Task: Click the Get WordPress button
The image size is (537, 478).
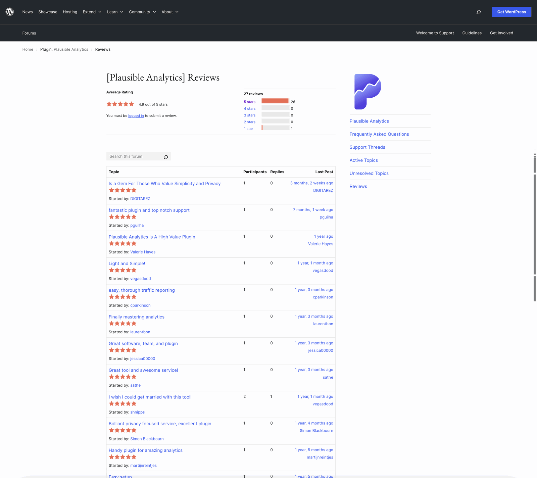Action: tap(511, 12)
